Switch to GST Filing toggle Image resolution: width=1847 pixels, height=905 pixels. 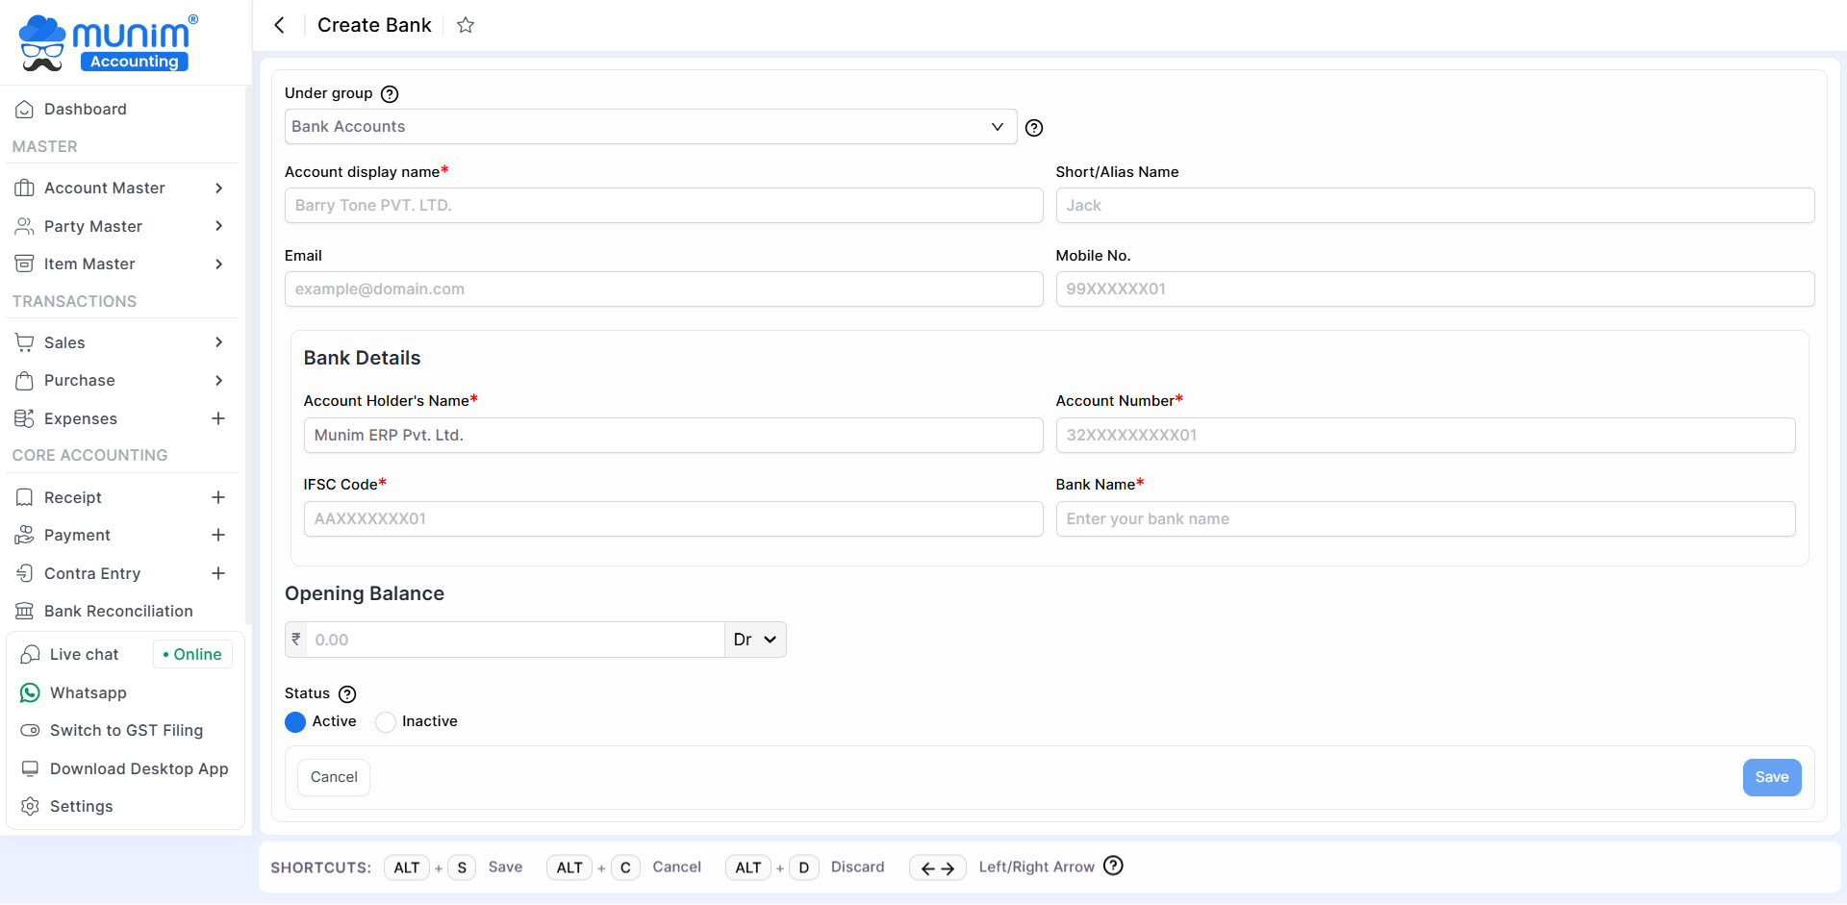pos(126,731)
